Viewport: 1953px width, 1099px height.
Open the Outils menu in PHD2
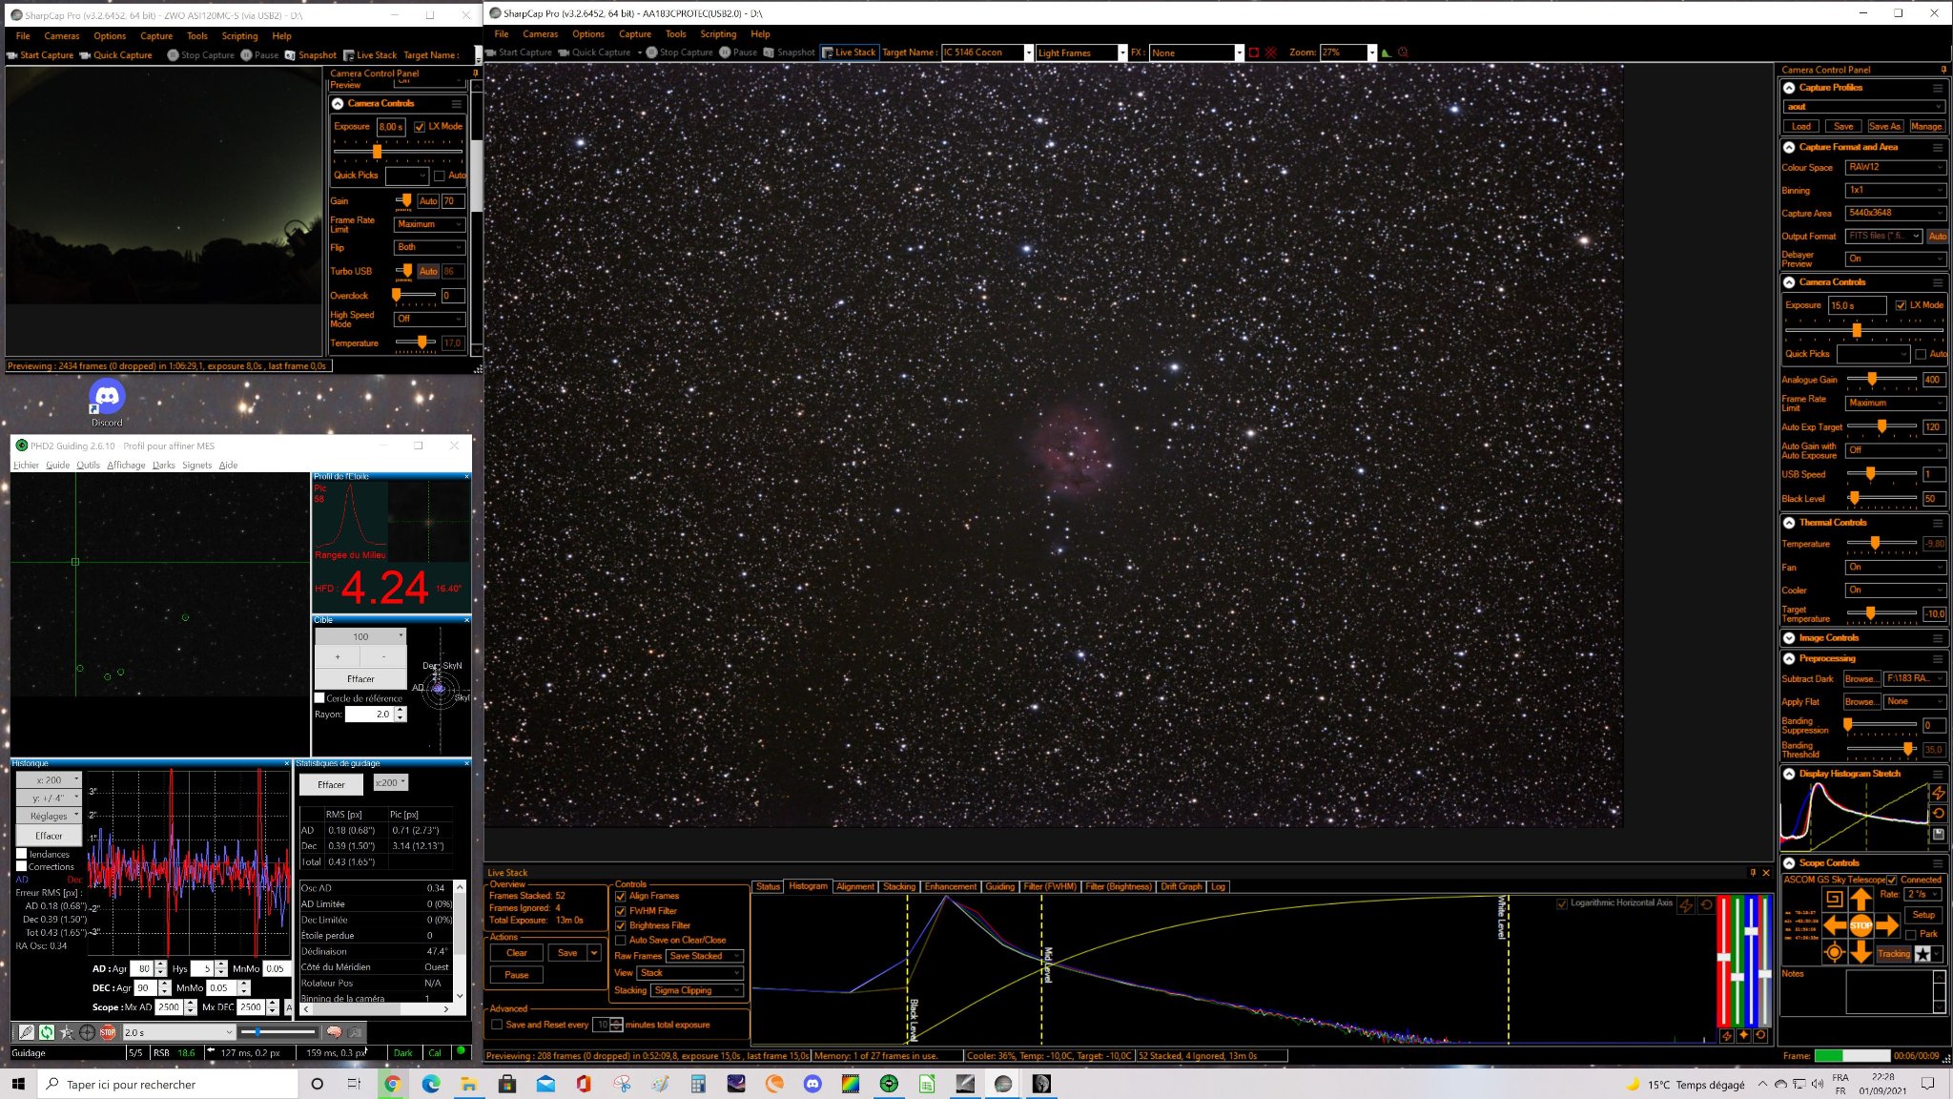point(89,466)
